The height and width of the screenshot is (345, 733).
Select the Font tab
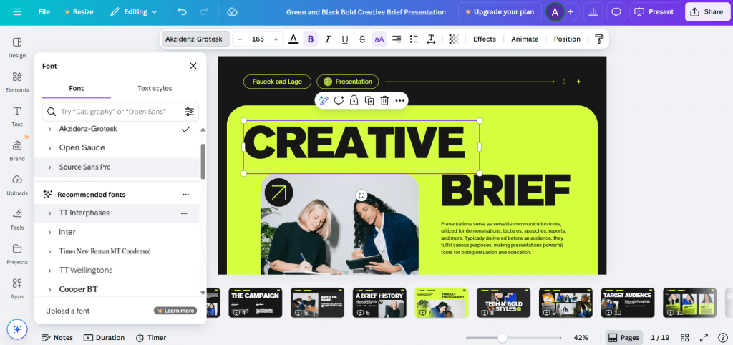(76, 88)
